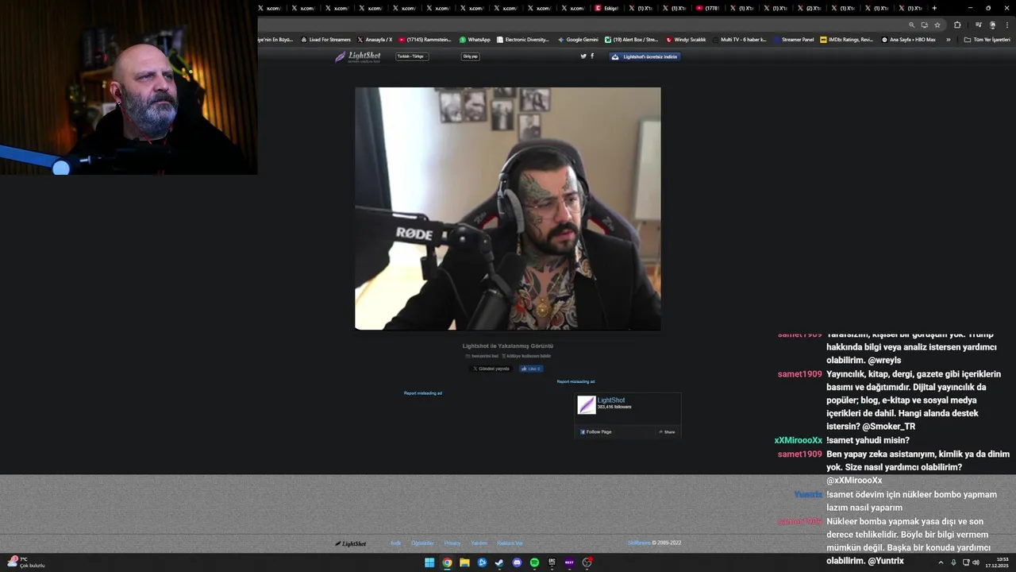The width and height of the screenshot is (1016, 572).
Task: Switch to the (2) X browser tab
Action: point(810,8)
